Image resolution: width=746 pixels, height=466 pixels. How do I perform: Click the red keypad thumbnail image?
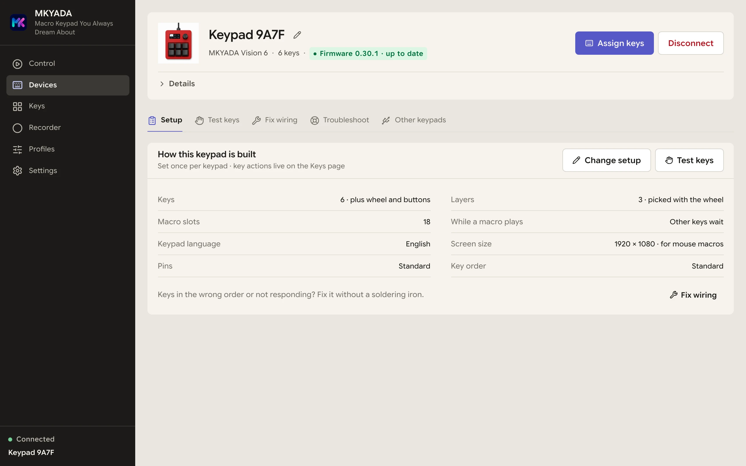pyautogui.click(x=178, y=43)
